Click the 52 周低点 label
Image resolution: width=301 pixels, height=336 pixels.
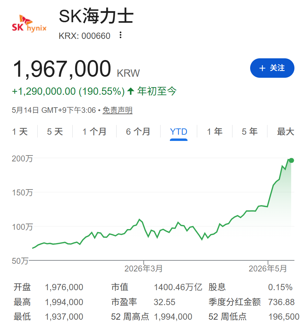pyautogui.click(x=228, y=317)
